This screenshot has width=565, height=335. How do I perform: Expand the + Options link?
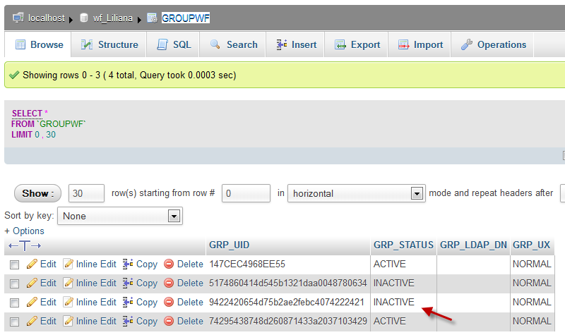[24, 231]
